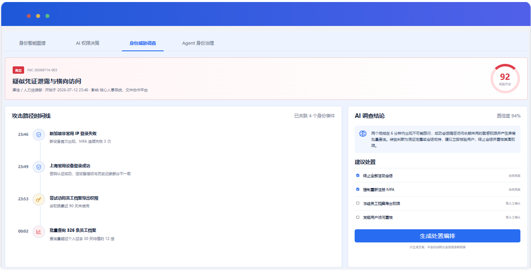Check 冻结员工档案导出权限 checkbox
The height and width of the screenshot is (275, 531).
click(x=358, y=203)
